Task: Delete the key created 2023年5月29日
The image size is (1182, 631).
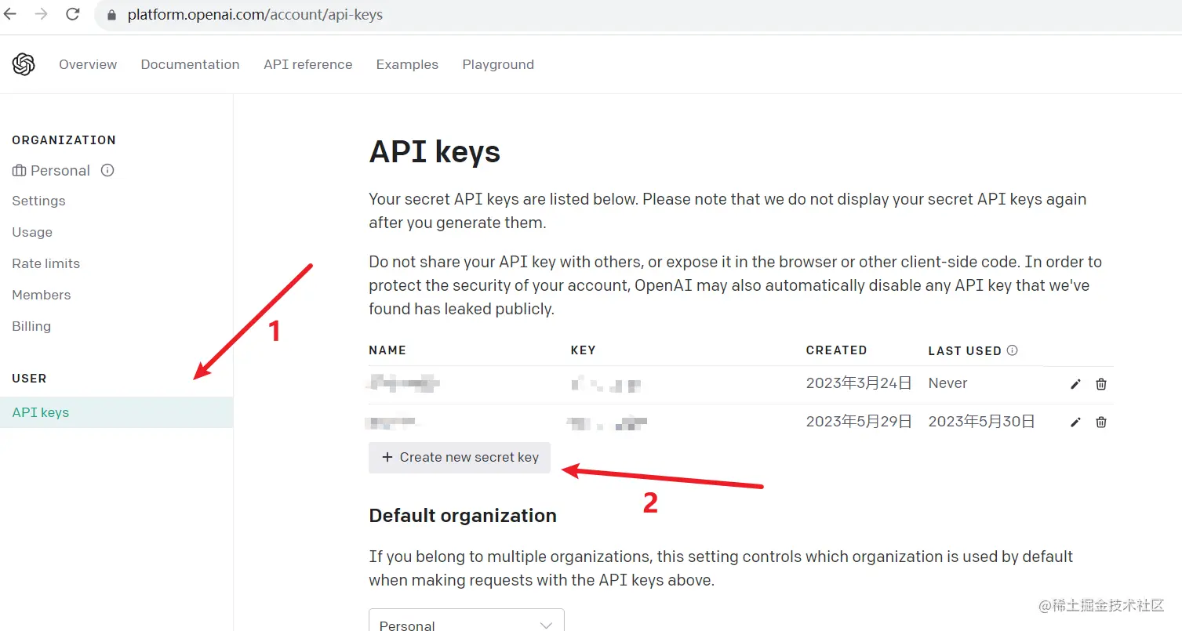Action: point(1101,422)
